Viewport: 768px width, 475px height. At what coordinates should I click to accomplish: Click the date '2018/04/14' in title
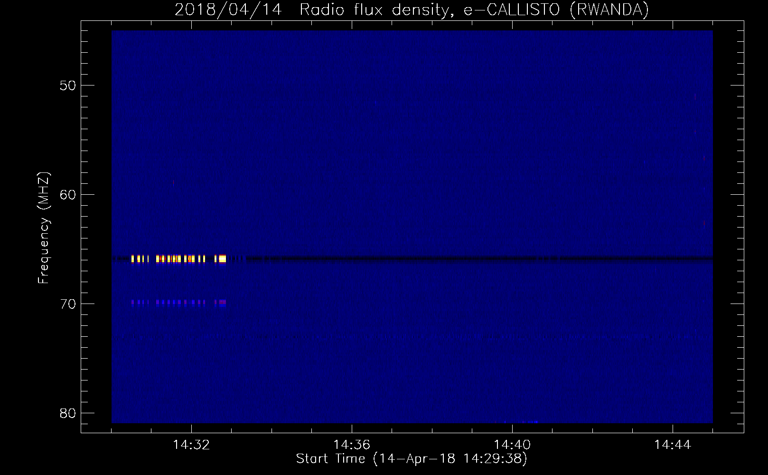coord(230,9)
